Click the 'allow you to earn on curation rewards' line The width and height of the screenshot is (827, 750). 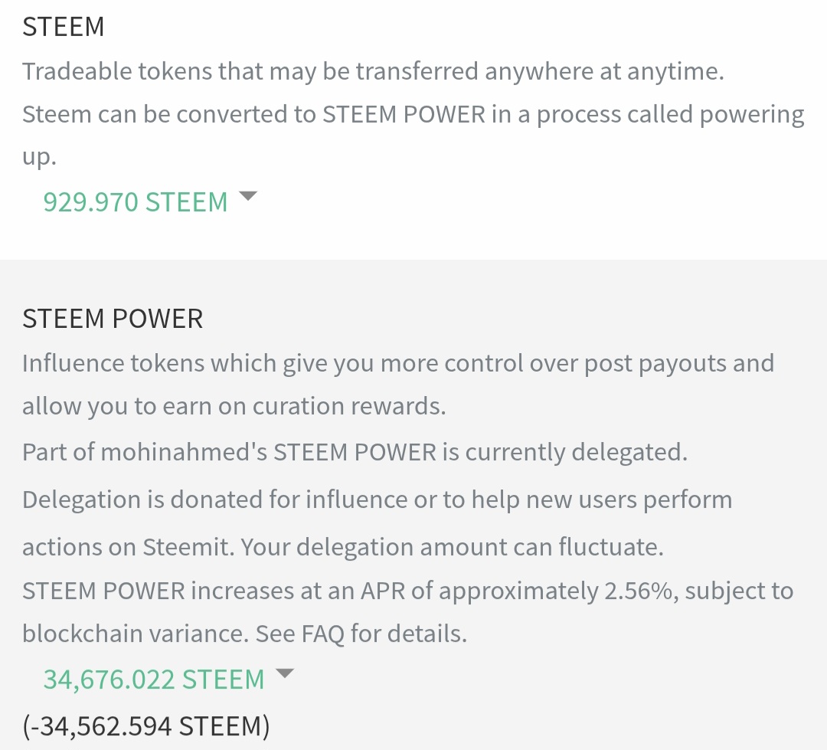(234, 406)
